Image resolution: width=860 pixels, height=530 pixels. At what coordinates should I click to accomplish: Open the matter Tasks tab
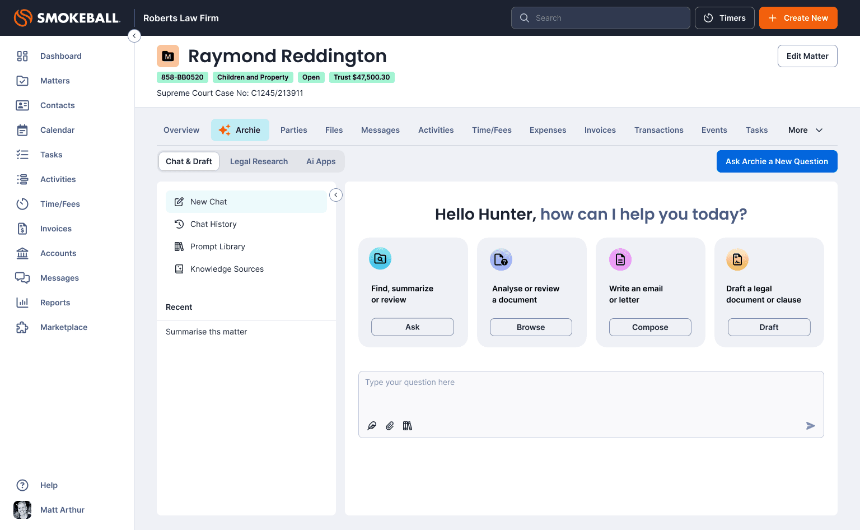click(756, 130)
